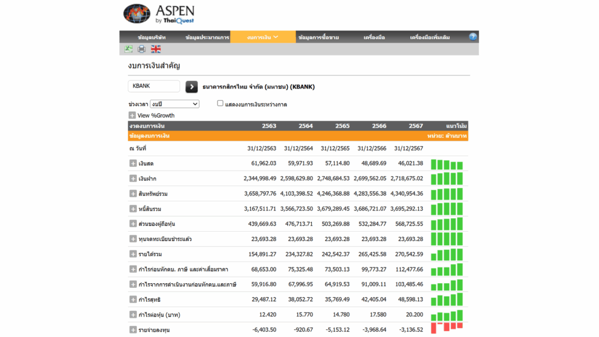Click the 2565 column header
The image size is (599, 337).
342,126
